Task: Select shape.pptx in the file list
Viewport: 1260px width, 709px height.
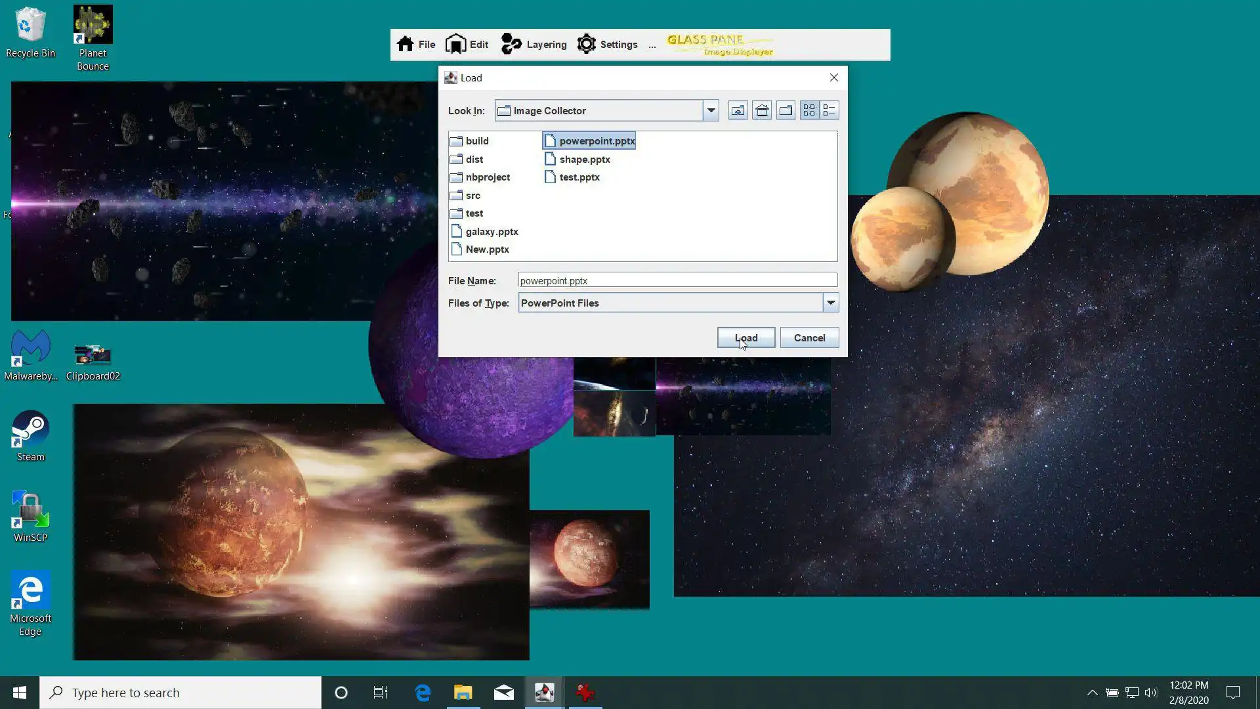Action: coord(584,160)
